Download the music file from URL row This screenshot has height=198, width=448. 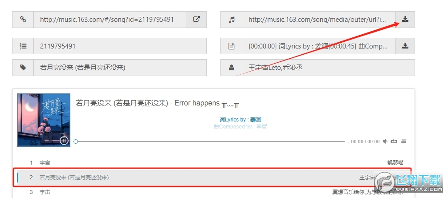point(405,20)
